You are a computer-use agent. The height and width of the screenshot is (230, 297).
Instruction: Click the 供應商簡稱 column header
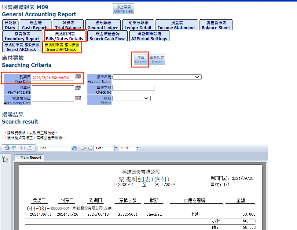click(194, 200)
